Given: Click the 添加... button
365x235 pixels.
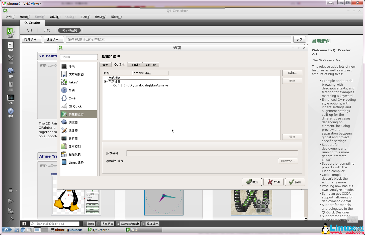Looking at the screenshot, I should tap(292, 73).
